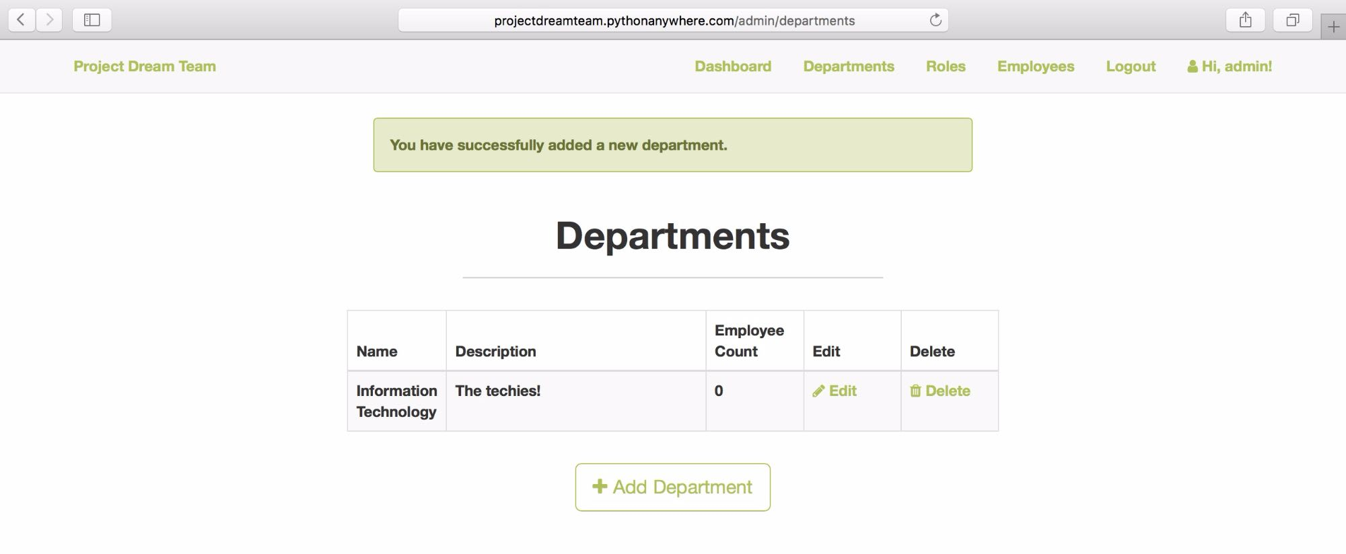This screenshot has width=1346, height=554.
Task: Click the Add Department button
Action: pos(673,487)
